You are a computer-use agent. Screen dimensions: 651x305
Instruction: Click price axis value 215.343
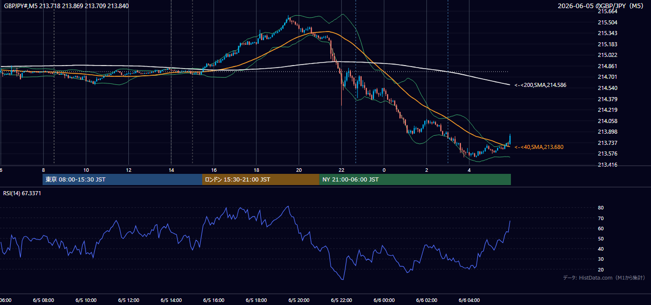[x=607, y=33]
